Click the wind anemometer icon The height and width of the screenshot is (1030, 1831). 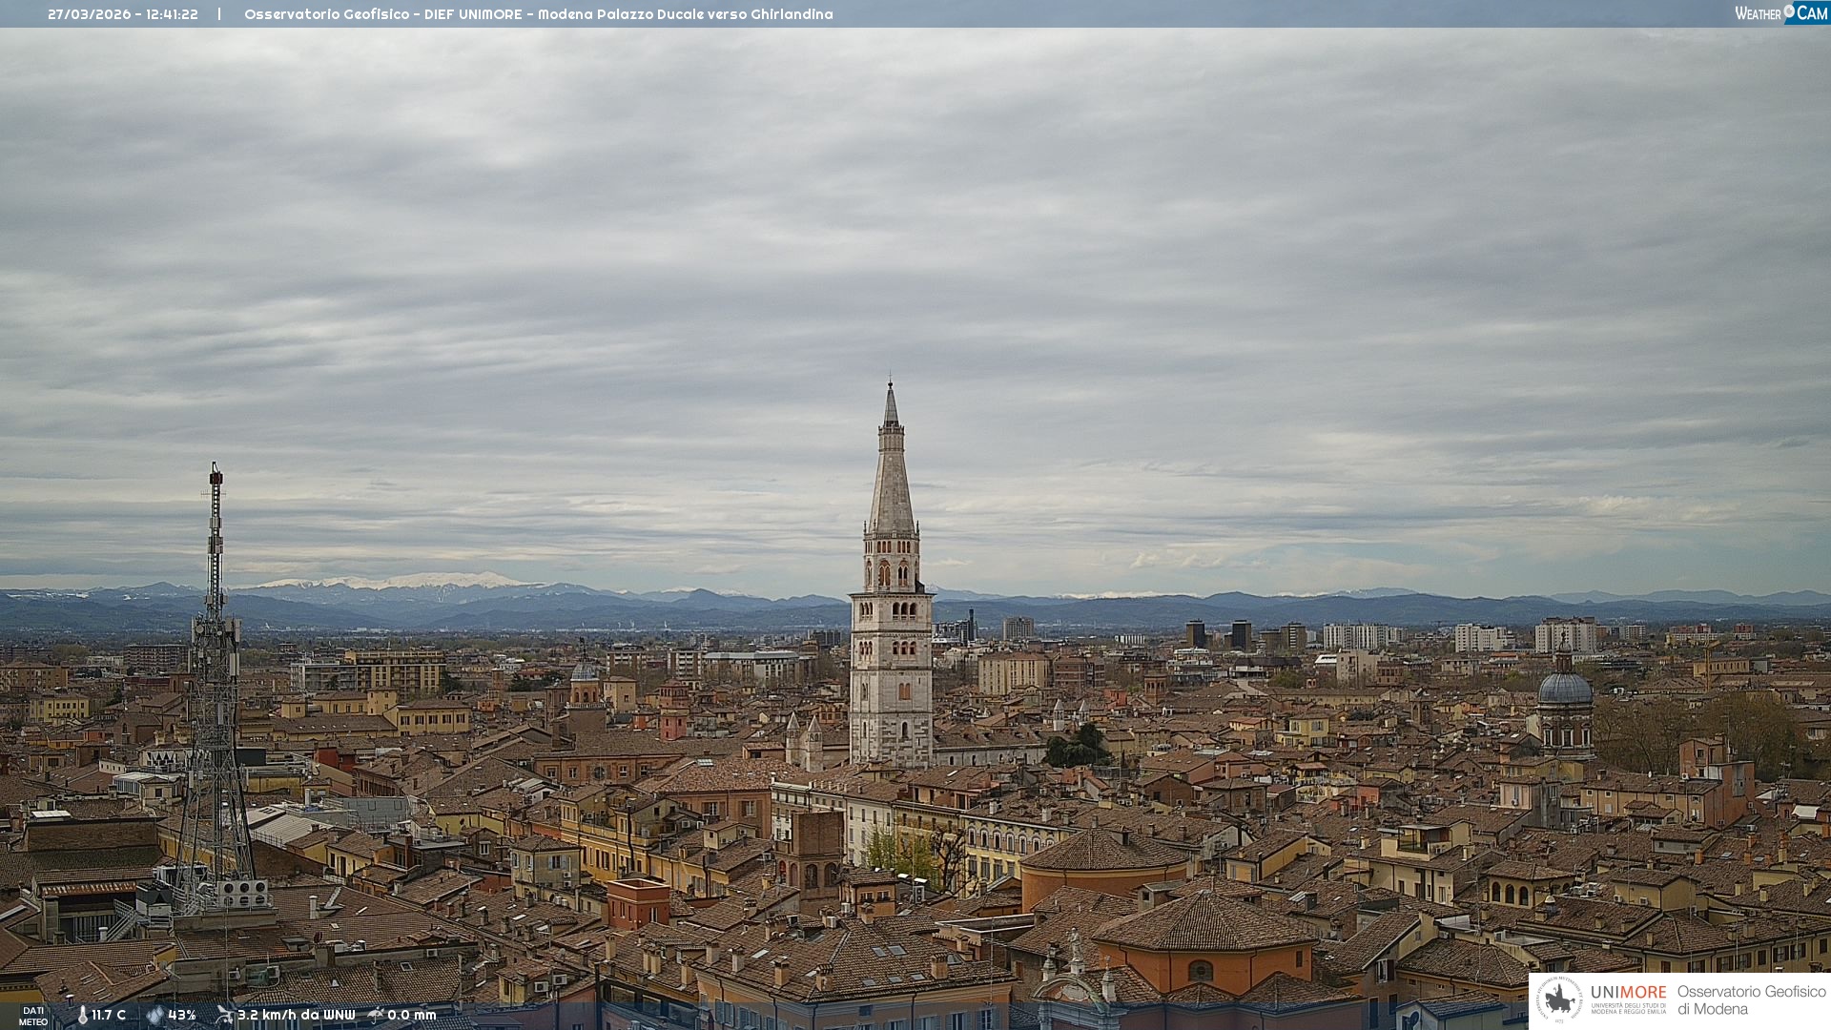(224, 1015)
